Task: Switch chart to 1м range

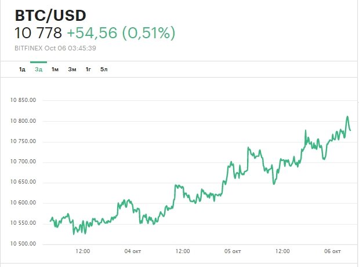Action: (55, 70)
